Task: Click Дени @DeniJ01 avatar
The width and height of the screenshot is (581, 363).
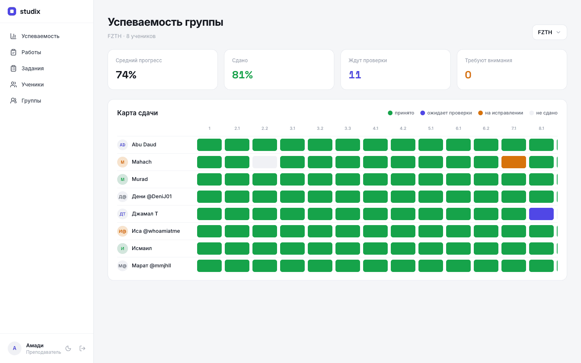Action: (x=123, y=197)
